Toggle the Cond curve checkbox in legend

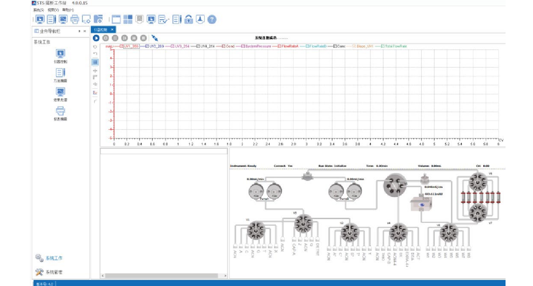click(x=223, y=46)
